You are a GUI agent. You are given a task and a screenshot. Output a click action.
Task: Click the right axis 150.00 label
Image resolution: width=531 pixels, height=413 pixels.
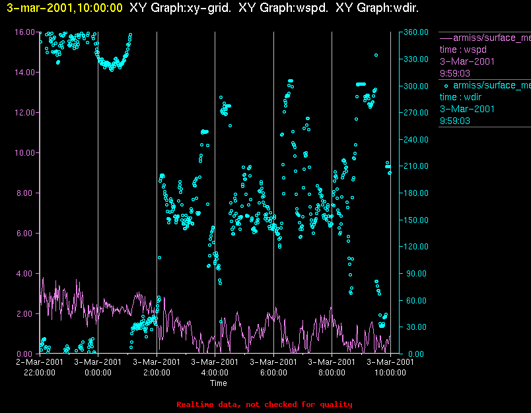pos(416,220)
